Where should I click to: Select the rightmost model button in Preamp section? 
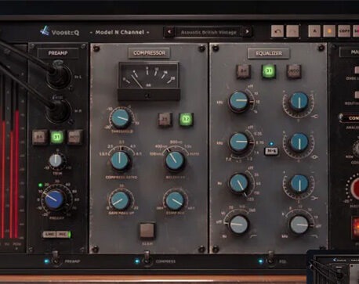(x=75, y=137)
